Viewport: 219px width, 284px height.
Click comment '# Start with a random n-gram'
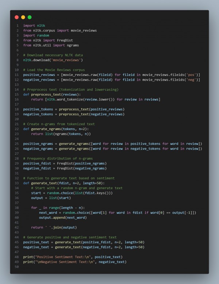(77, 188)
